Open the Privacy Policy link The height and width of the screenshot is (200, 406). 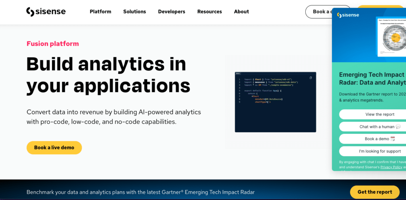point(391,167)
